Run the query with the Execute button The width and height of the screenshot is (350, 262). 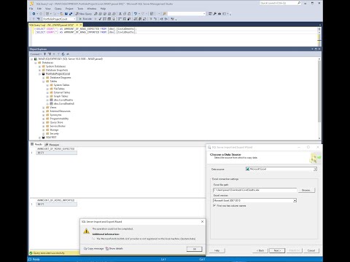[85, 19]
